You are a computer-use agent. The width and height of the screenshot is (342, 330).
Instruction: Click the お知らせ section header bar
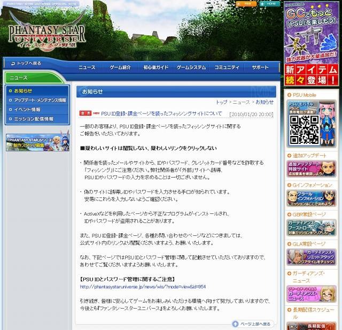tap(176, 91)
